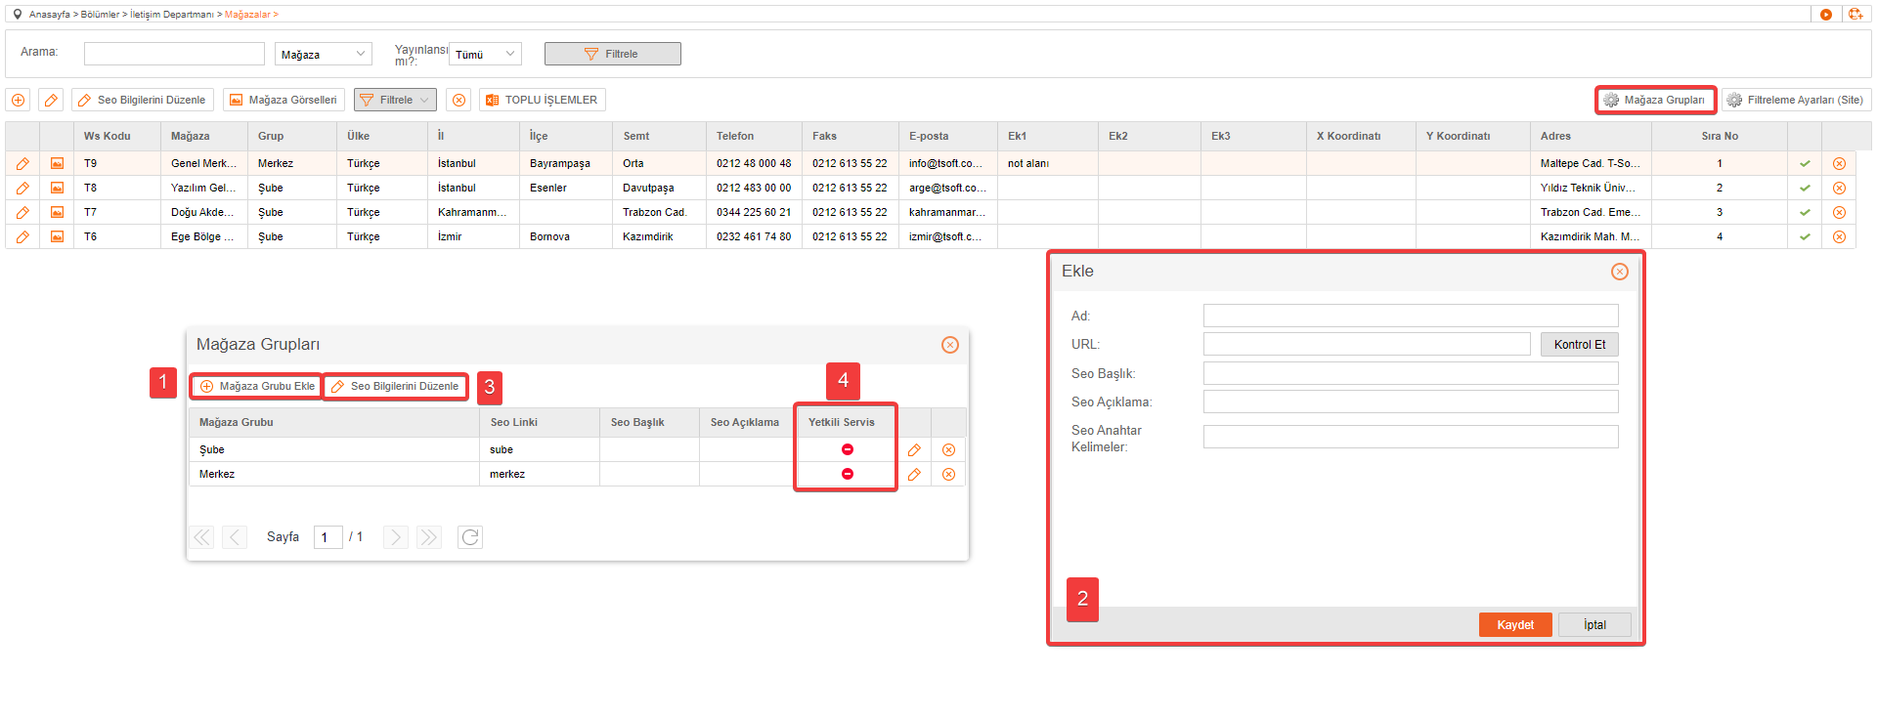Toggle Yetkili Servis for Şube group
This screenshot has height=719, width=1877.
coord(848,449)
